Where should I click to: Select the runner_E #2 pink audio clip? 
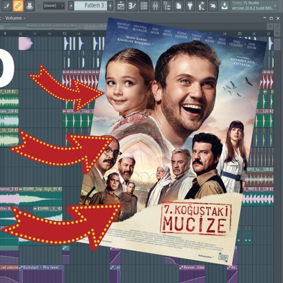(9, 196)
